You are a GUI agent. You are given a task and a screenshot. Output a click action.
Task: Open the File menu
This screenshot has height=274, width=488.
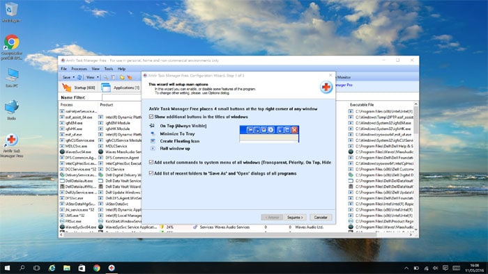[64, 69]
